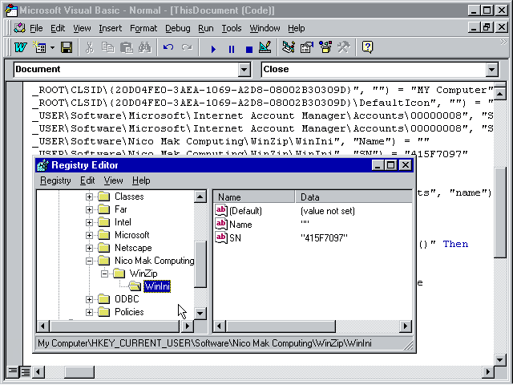Image resolution: width=513 pixels, height=385 pixels.
Task: Click the registry tree scroll-up arrow
Action: coord(200,197)
